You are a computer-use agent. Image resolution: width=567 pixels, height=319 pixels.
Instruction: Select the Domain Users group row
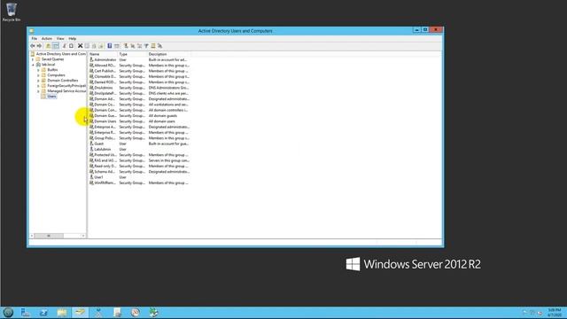pos(139,121)
